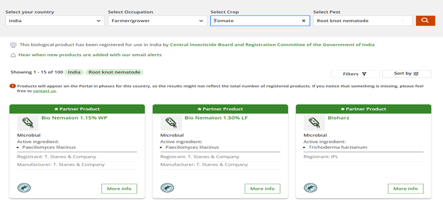Click the Bio Nematon 1.50% LF product icon
The width and height of the screenshot is (443, 200).
point(171,123)
